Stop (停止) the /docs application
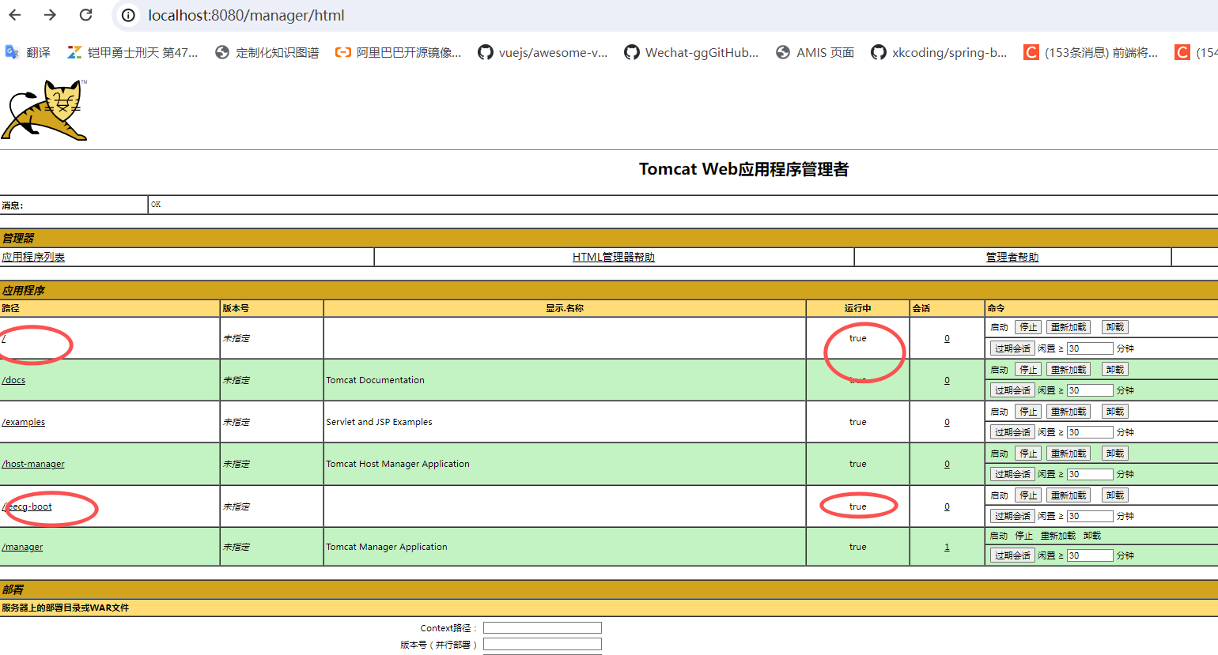The height and width of the screenshot is (655, 1218). [x=1028, y=369]
